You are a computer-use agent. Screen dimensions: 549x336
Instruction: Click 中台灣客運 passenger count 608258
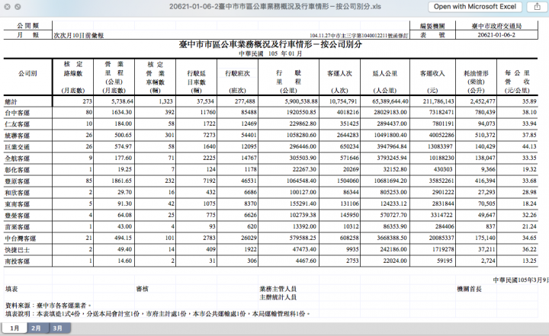click(x=349, y=238)
